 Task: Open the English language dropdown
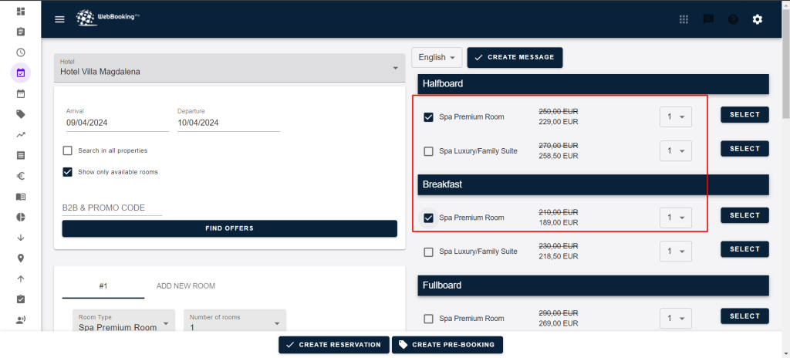pos(437,57)
